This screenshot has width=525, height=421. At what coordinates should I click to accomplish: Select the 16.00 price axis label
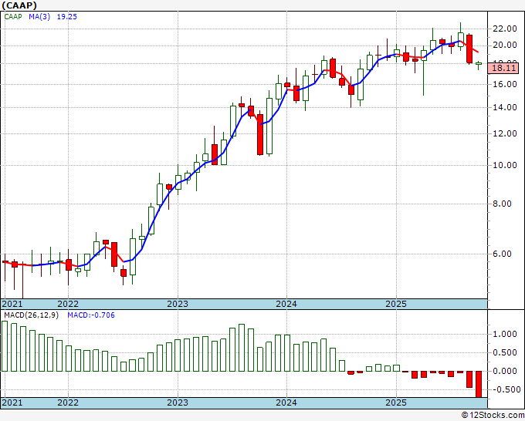505,84
